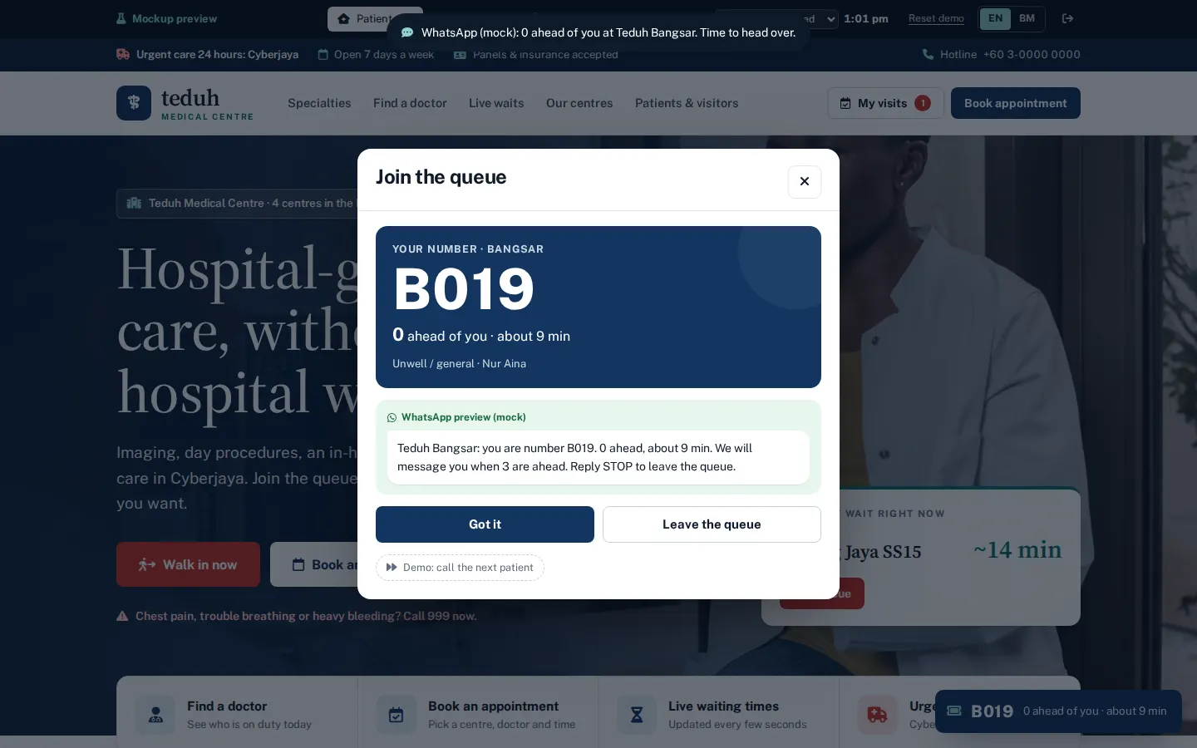Go to Live waits page

[x=496, y=103]
